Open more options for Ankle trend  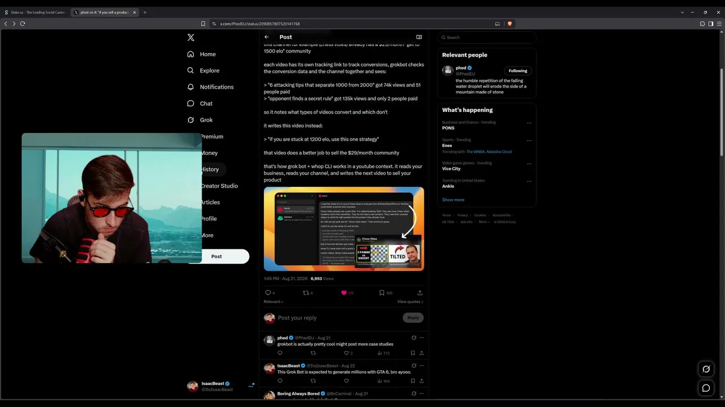529,181
